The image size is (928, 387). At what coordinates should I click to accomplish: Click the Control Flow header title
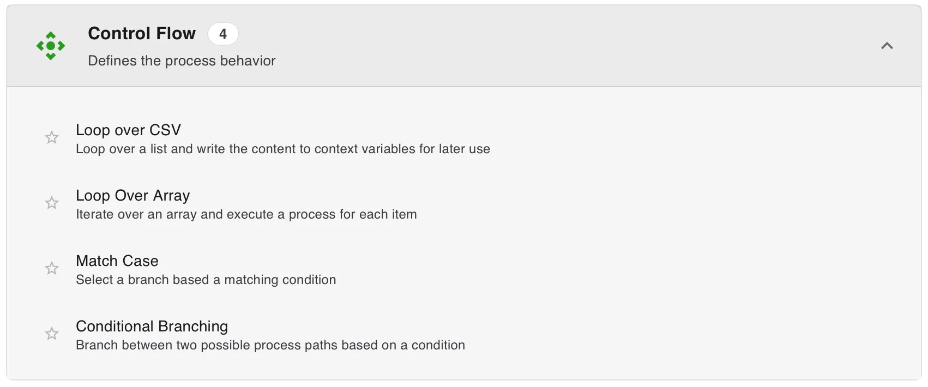coord(142,33)
